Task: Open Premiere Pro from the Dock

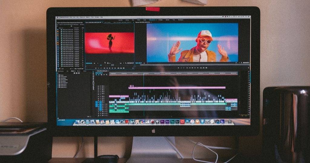Action: [163, 122]
